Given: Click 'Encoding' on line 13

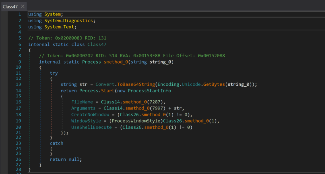Looking at the screenshot, I should click(168, 84).
